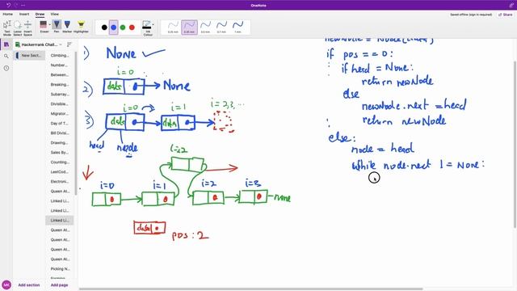Open the Counting... page
Screen dimensions: 517x291
pos(60,162)
